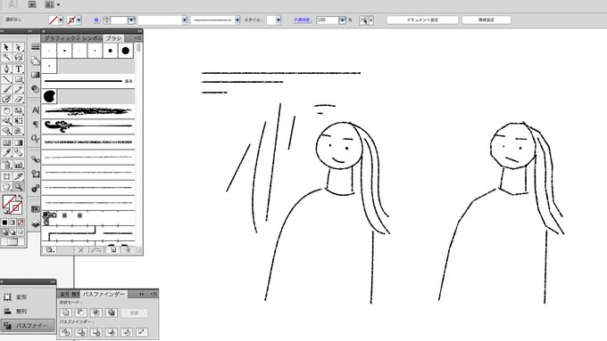Open the graphic style (スタイル) dropdown

pyautogui.click(x=279, y=20)
